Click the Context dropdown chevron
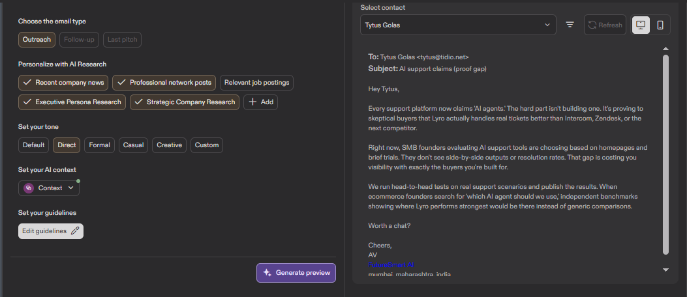This screenshot has height=297, width=687. coord(71,188)
